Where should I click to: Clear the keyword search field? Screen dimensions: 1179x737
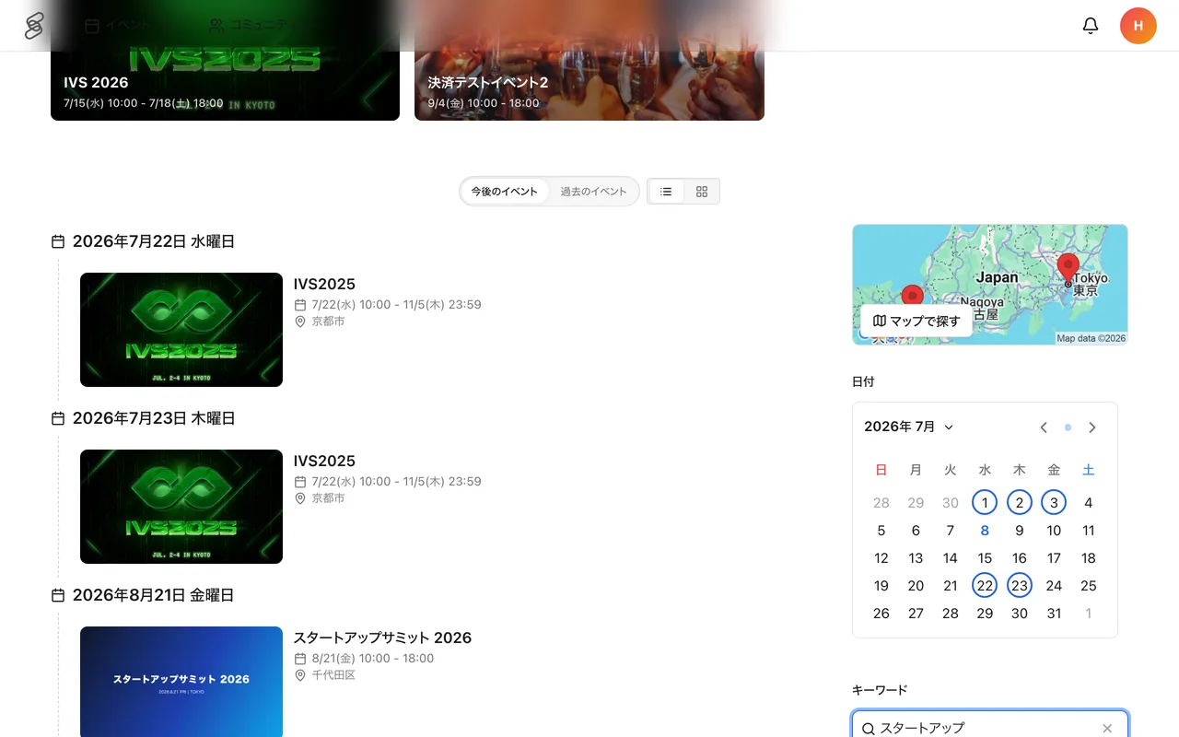point(1107,729)
